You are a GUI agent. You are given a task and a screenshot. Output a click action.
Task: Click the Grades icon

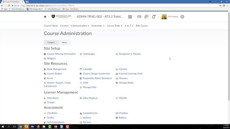[x=45, y=118]
